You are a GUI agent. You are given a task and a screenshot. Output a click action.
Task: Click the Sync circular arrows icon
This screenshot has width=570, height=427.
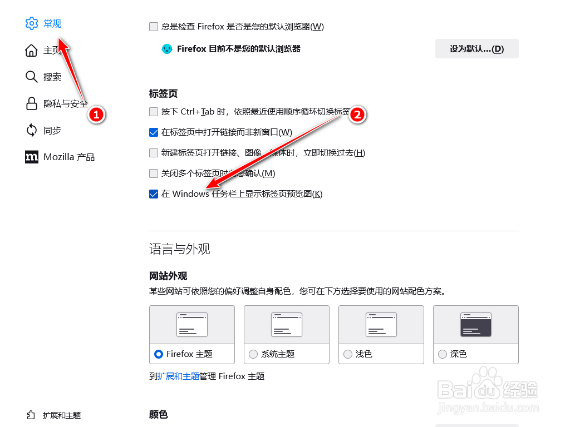click(x=31, y=130)
